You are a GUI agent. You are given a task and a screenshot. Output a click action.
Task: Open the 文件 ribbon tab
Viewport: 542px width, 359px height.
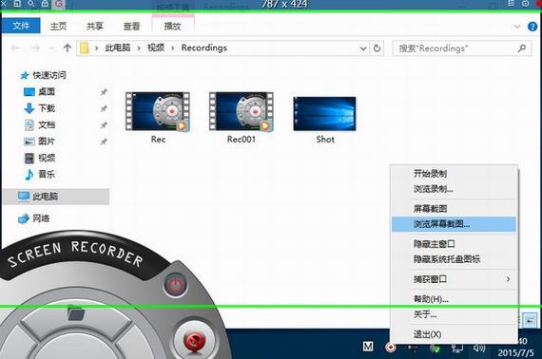point(21,26)
